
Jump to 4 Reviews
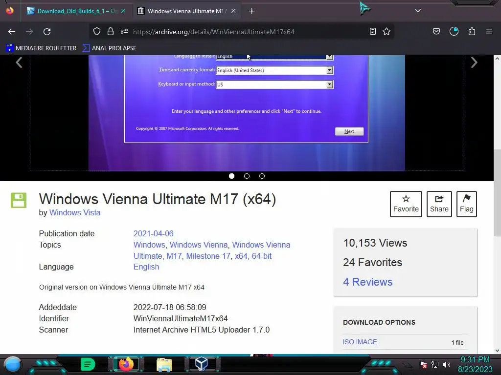(x=368, y=282)
